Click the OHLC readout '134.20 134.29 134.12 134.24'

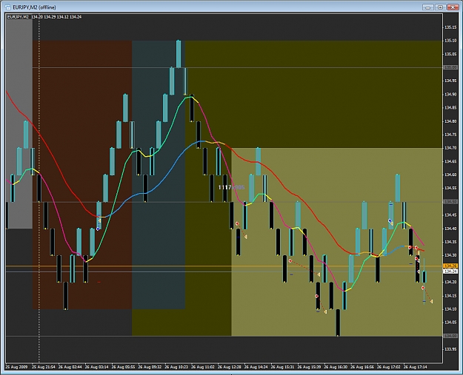[56, 17]
